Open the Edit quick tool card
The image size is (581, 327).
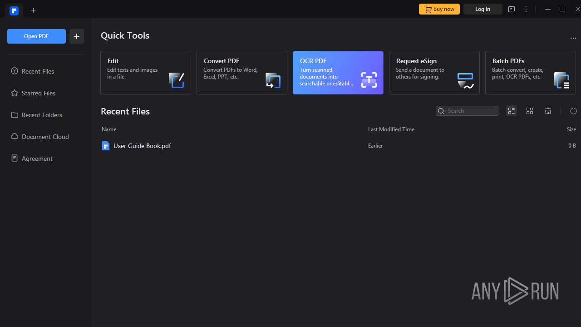[146, 73]
